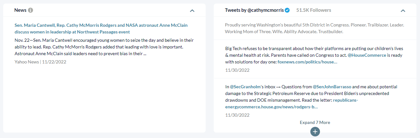Image resolution: width=420 pixels, height=138 pixels.
Task: Collapse the Tweets panel with its chevron
Action: click(x=403, y=11)
